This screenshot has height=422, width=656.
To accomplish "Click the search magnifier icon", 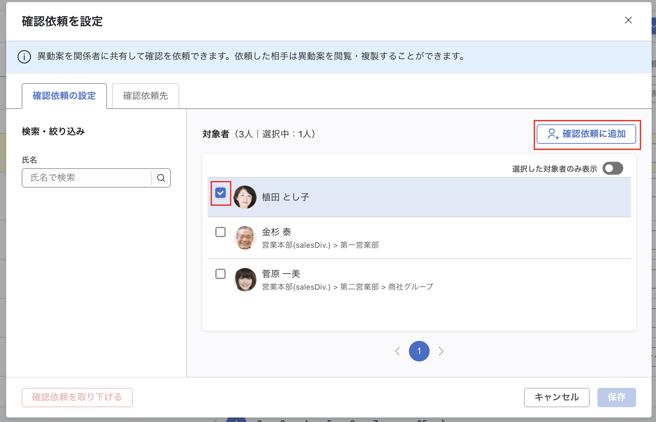I will click(161, 178).
